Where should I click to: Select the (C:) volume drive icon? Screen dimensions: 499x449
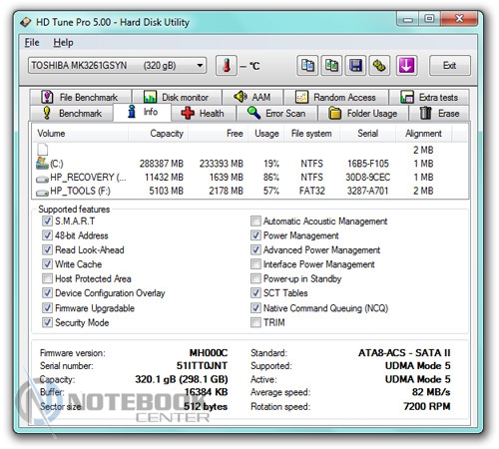point(42,163)
